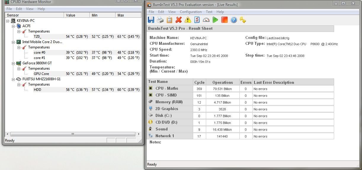
Task: Open test selection checklist icon
Action: [197, 20]
